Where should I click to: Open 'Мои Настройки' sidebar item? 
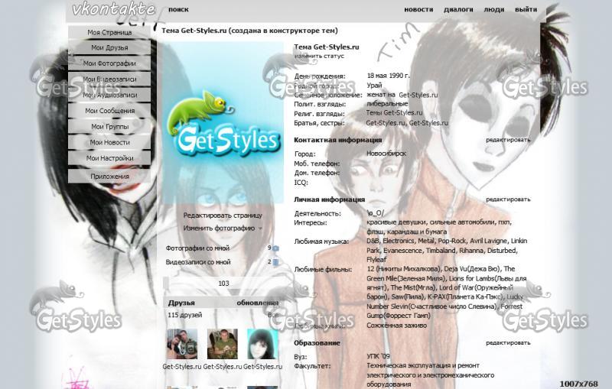(x=109, y=158)
